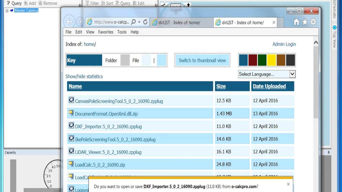This screenshot has height=192, width=342.
Task: Open the Tools menu
Action: click(122, 32)
